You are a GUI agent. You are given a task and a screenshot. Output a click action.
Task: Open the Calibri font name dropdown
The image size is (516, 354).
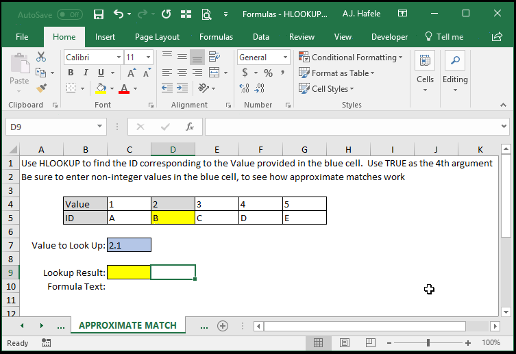(119, 58)
